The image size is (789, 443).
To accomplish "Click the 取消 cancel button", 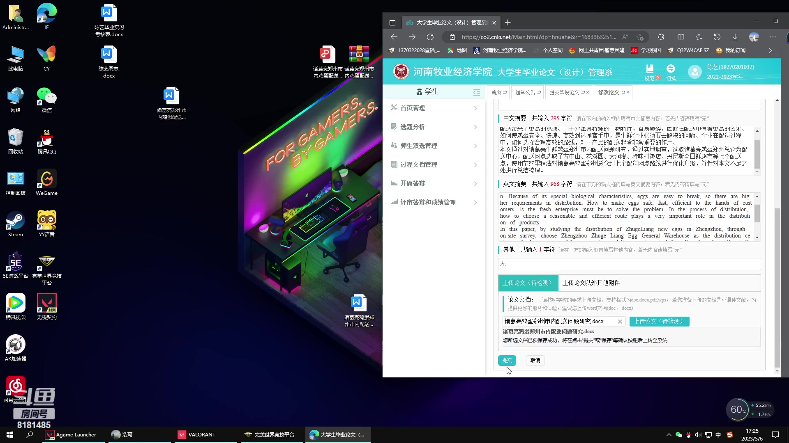I will click(535, 360).
